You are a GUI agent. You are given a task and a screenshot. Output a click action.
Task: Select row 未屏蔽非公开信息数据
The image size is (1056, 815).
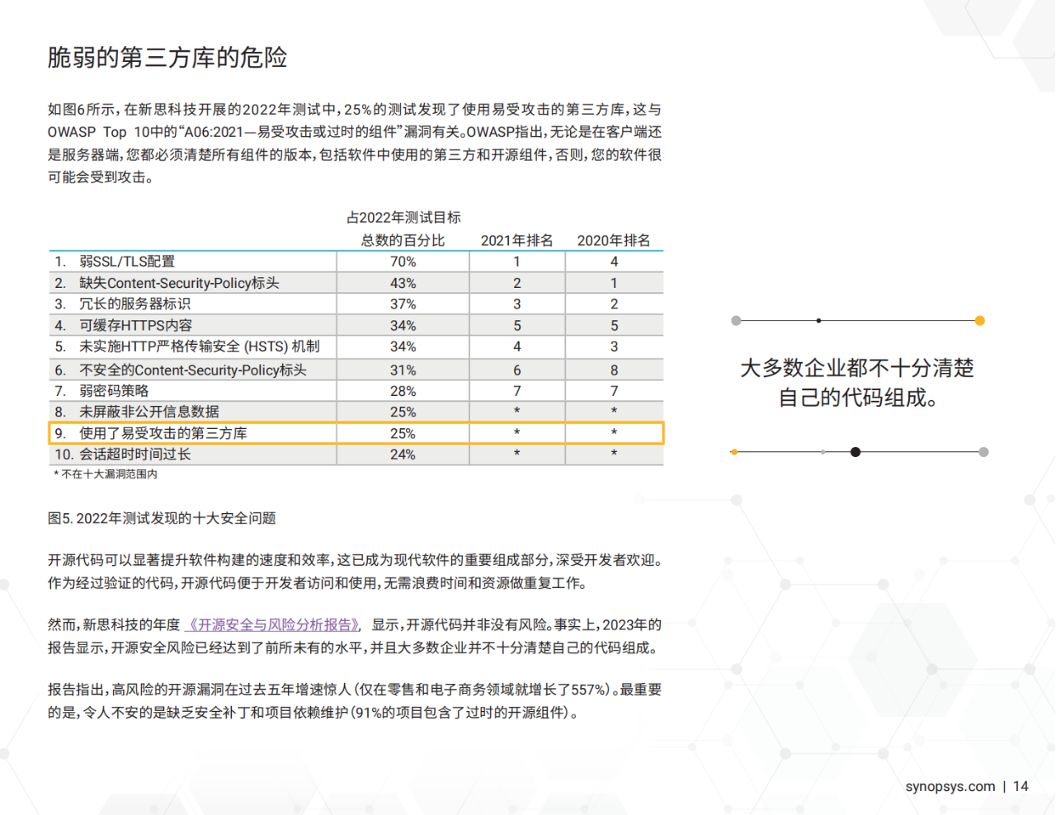click(356, 412)
